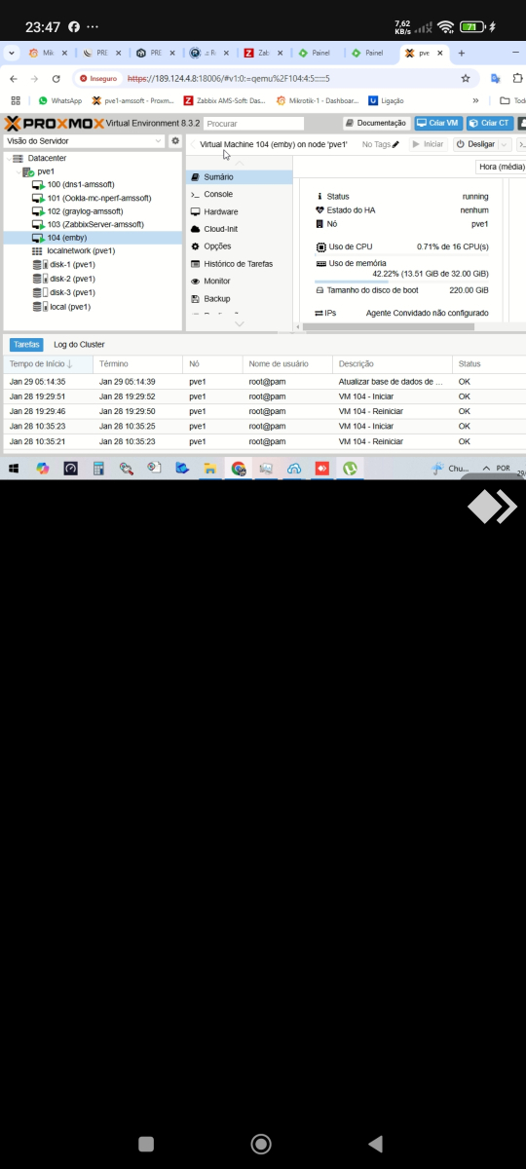Viewport: 526px width, 1169px height.
Task: Open the Cloud-Init section
Action: coord(239,229)
